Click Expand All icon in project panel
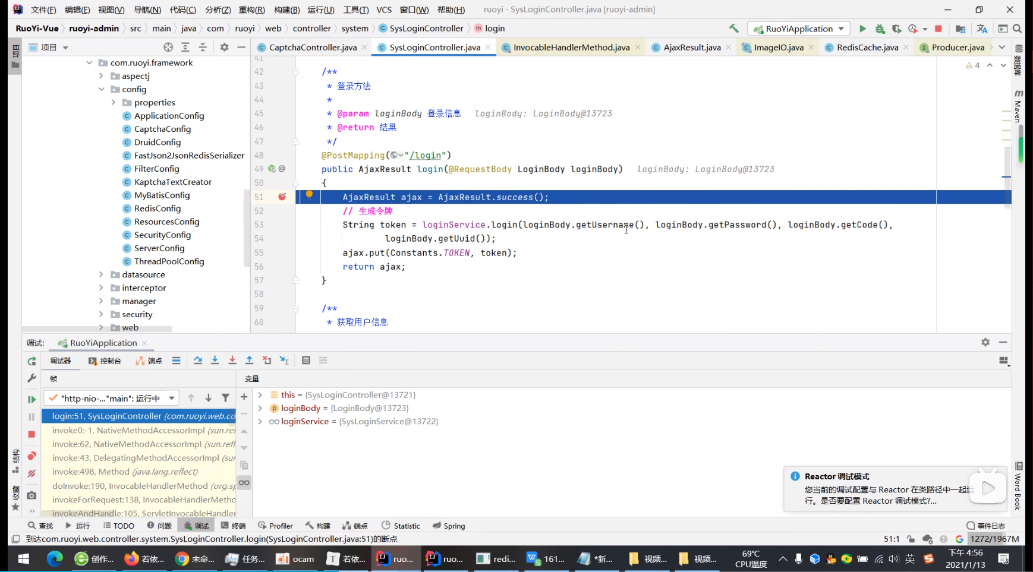1033x572 pixels. (x=185, y=47)
